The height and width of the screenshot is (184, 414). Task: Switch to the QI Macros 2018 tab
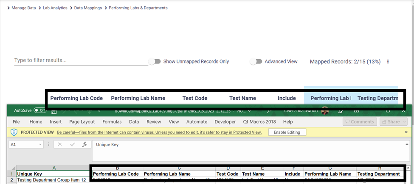coord(259,122)
